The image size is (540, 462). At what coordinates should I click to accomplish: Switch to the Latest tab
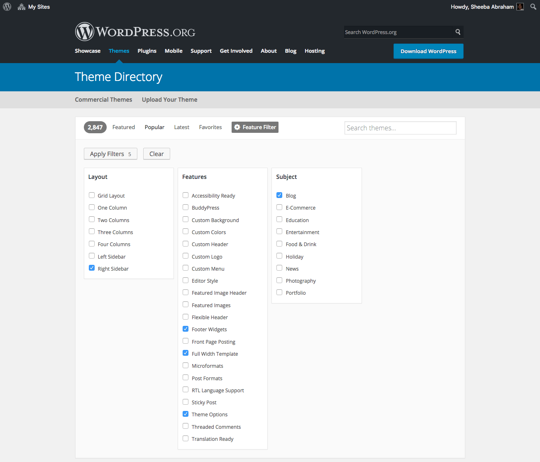(181, 127)
